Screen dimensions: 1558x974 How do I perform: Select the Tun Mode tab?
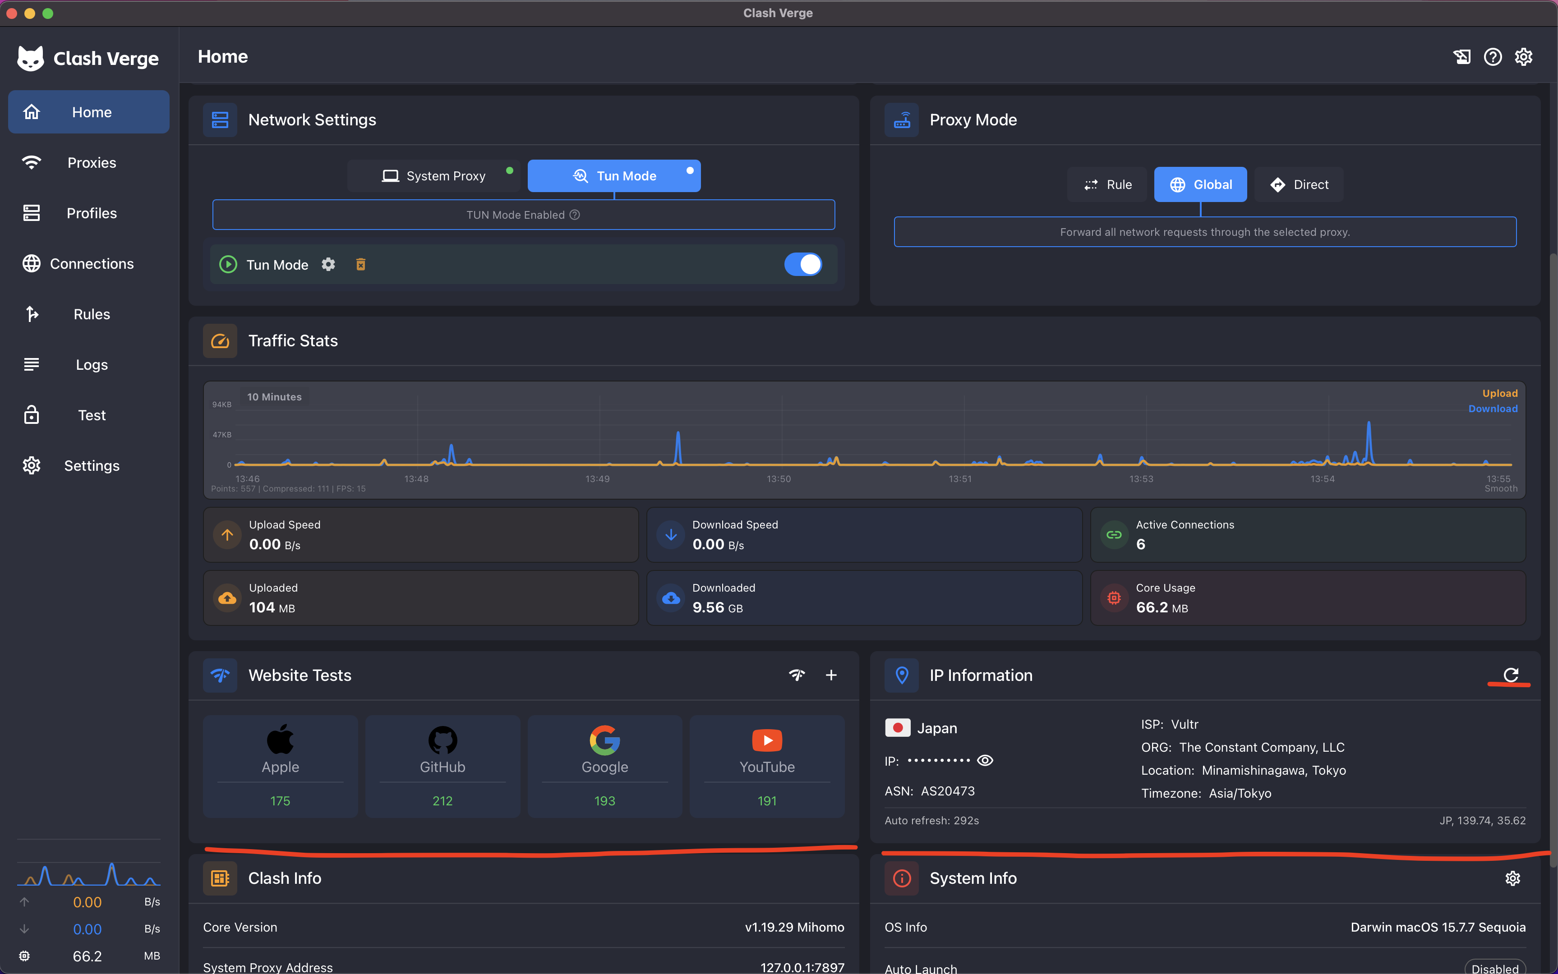pyautogui.click(x=614, y=176)
